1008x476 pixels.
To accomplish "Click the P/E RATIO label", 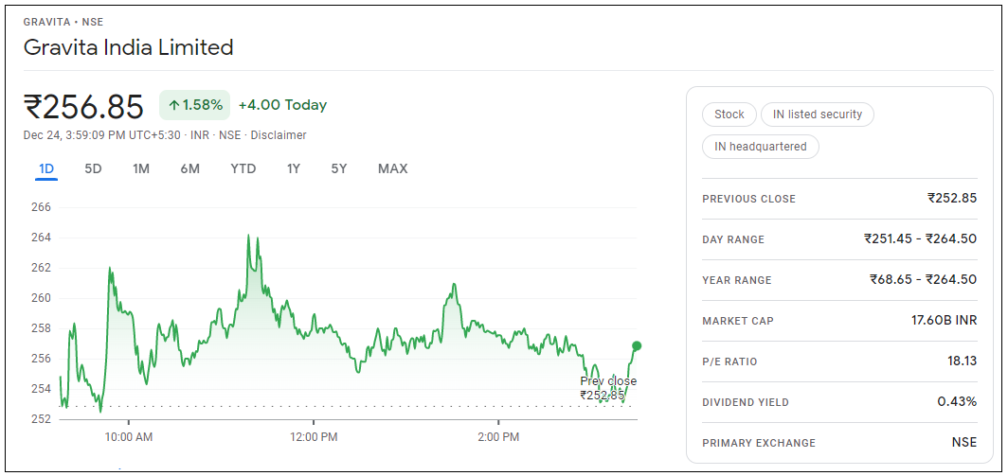I will coord(729,361).
